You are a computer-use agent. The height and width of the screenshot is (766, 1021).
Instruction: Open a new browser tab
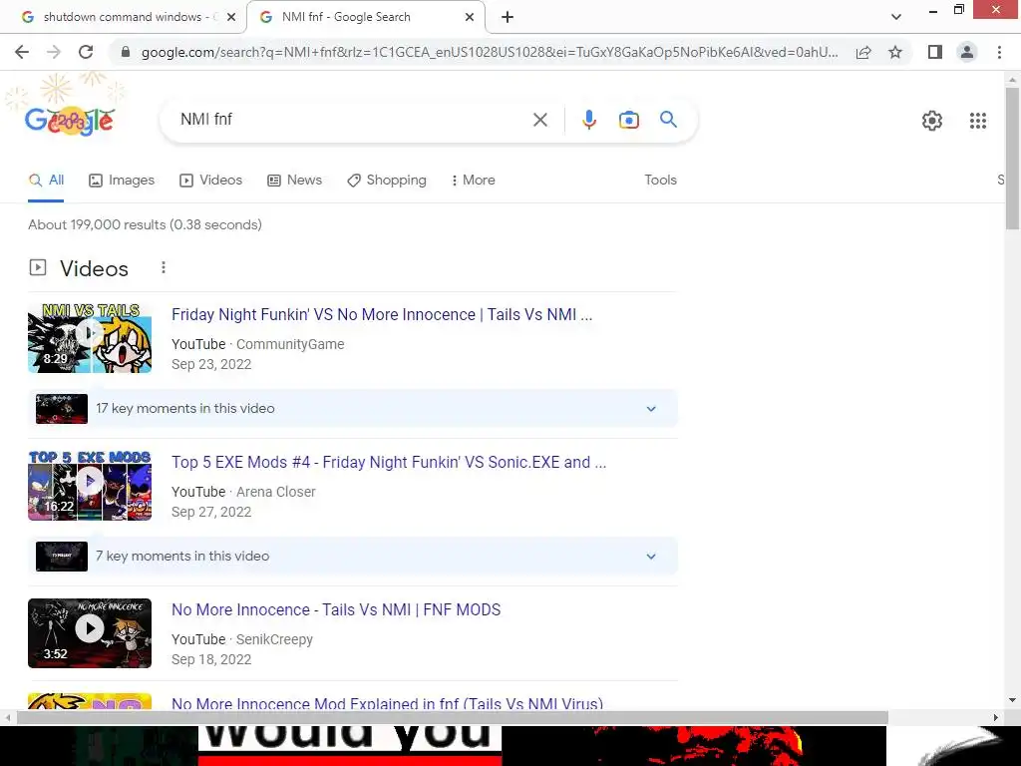(x=508, y=17)
